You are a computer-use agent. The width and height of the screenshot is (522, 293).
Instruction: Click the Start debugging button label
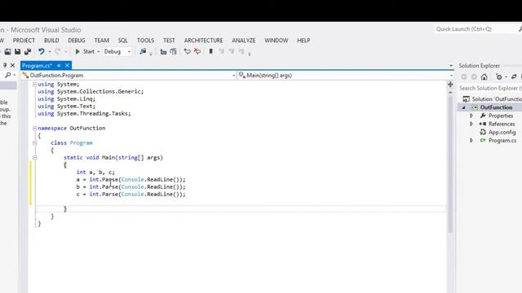[89, 51]
